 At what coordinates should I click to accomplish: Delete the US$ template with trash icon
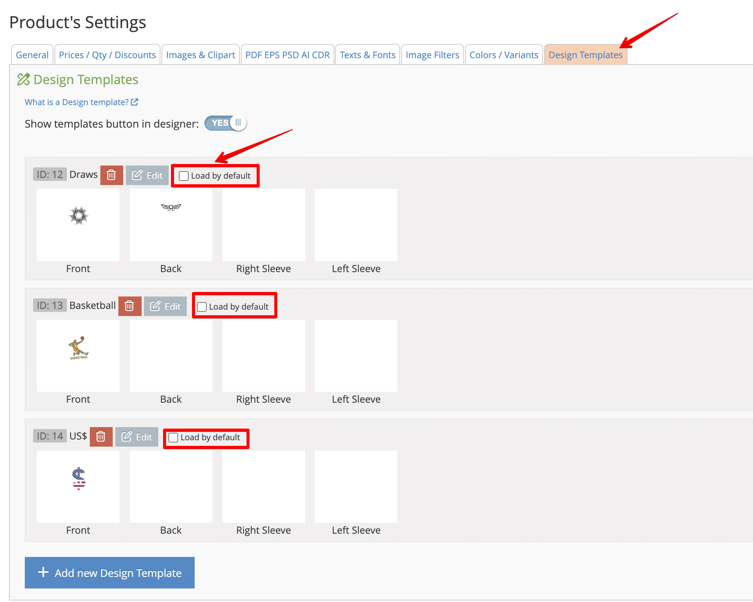[101, 436]
